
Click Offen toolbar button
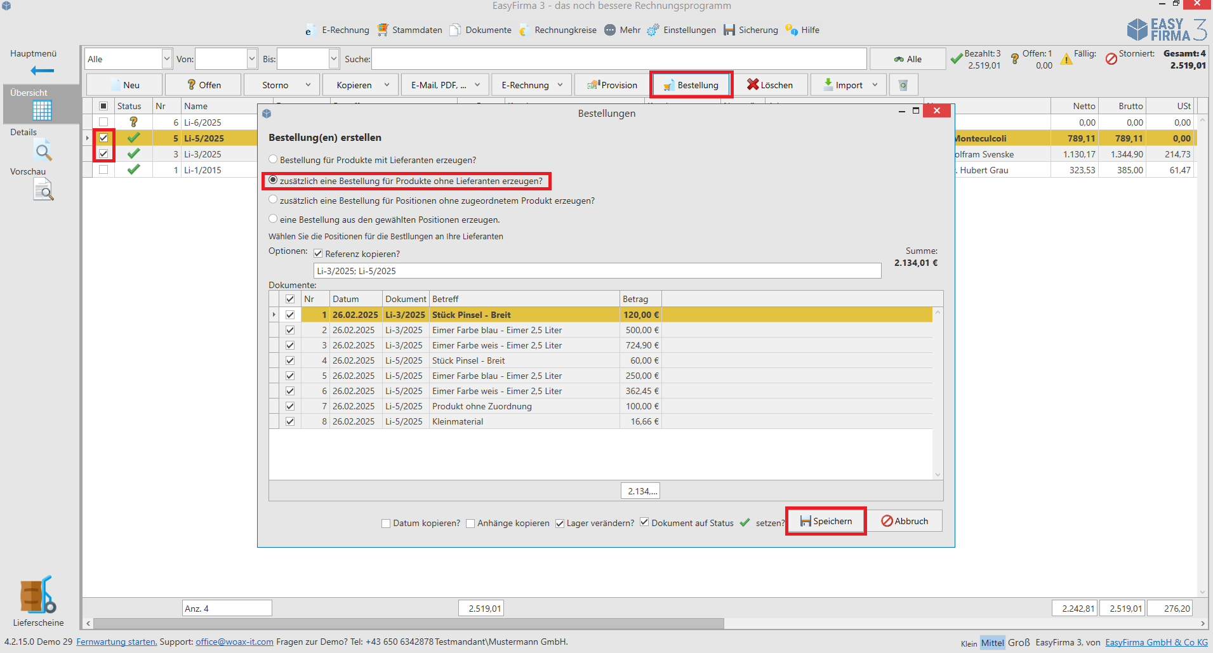(x=203, y=85)
